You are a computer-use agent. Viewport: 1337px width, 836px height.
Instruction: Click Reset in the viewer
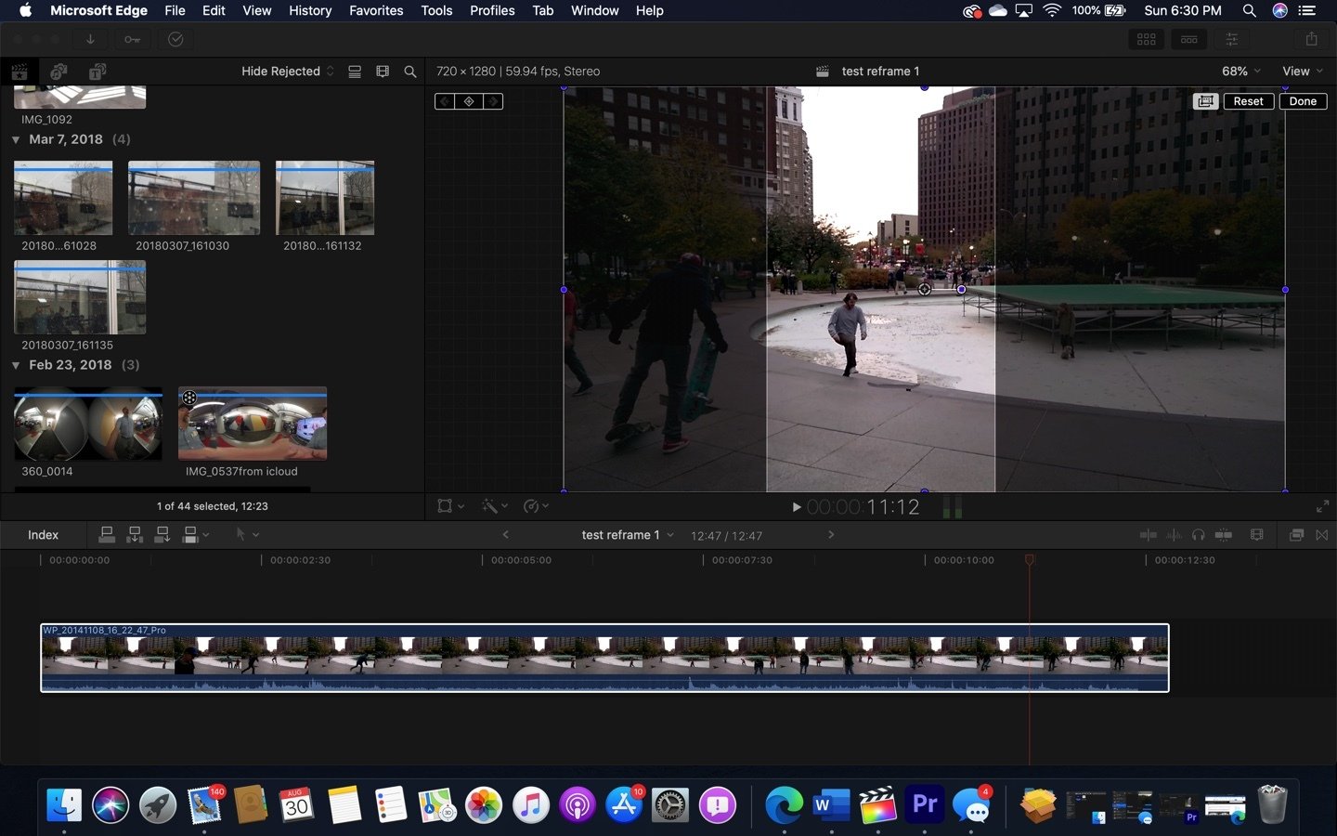tap(1248, 101)
